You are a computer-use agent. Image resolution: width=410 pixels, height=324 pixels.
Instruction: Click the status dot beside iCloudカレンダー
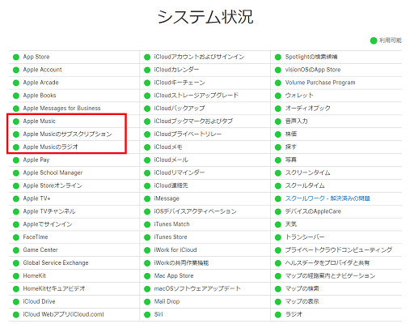coord(147,70)
